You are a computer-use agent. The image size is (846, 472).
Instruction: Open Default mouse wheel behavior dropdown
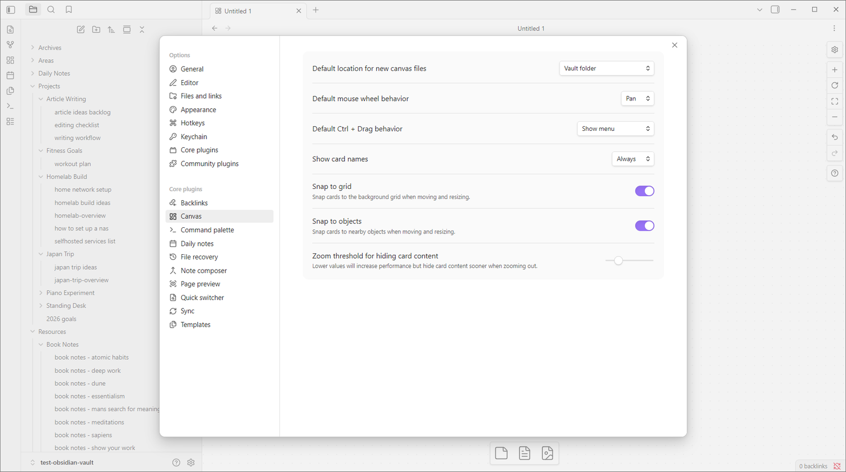pos(637,99)
